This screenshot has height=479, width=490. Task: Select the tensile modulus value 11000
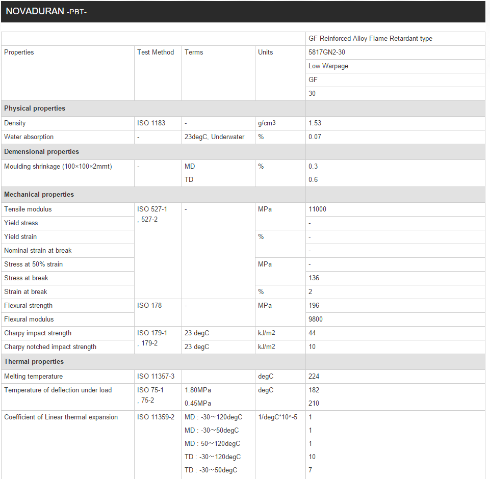click(x=317, y=209)
